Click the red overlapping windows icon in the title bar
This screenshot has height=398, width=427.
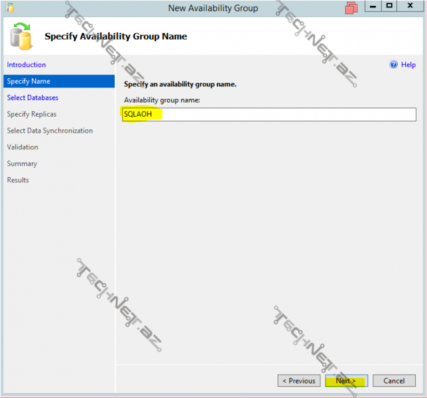tap(351, 8)
